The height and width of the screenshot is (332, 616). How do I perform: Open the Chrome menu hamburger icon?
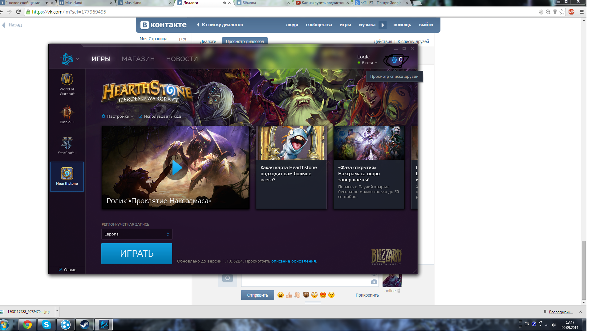click(x=582, y=12)
